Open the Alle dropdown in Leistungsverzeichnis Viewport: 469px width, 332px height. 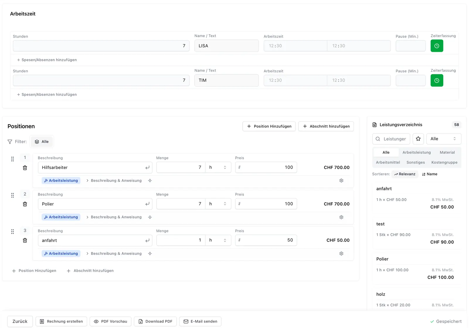(x=444, y=139)
